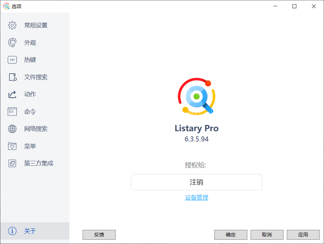Select the 关于 tab in the sidebar
324x244 pixels.
[x=30, y=231]
